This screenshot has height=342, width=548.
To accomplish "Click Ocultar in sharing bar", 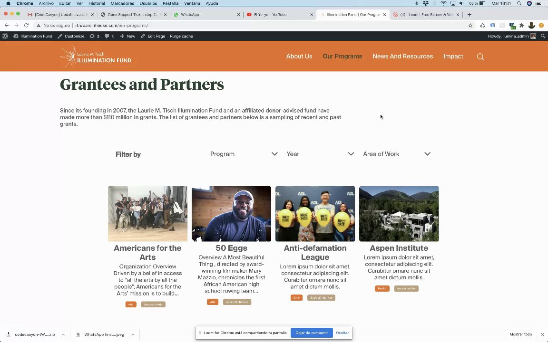I will 342,332.
